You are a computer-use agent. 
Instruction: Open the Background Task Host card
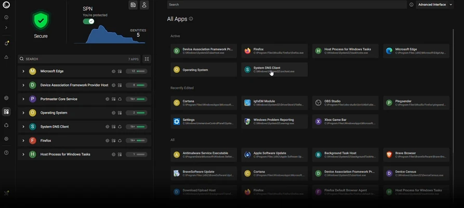[345, 154]
